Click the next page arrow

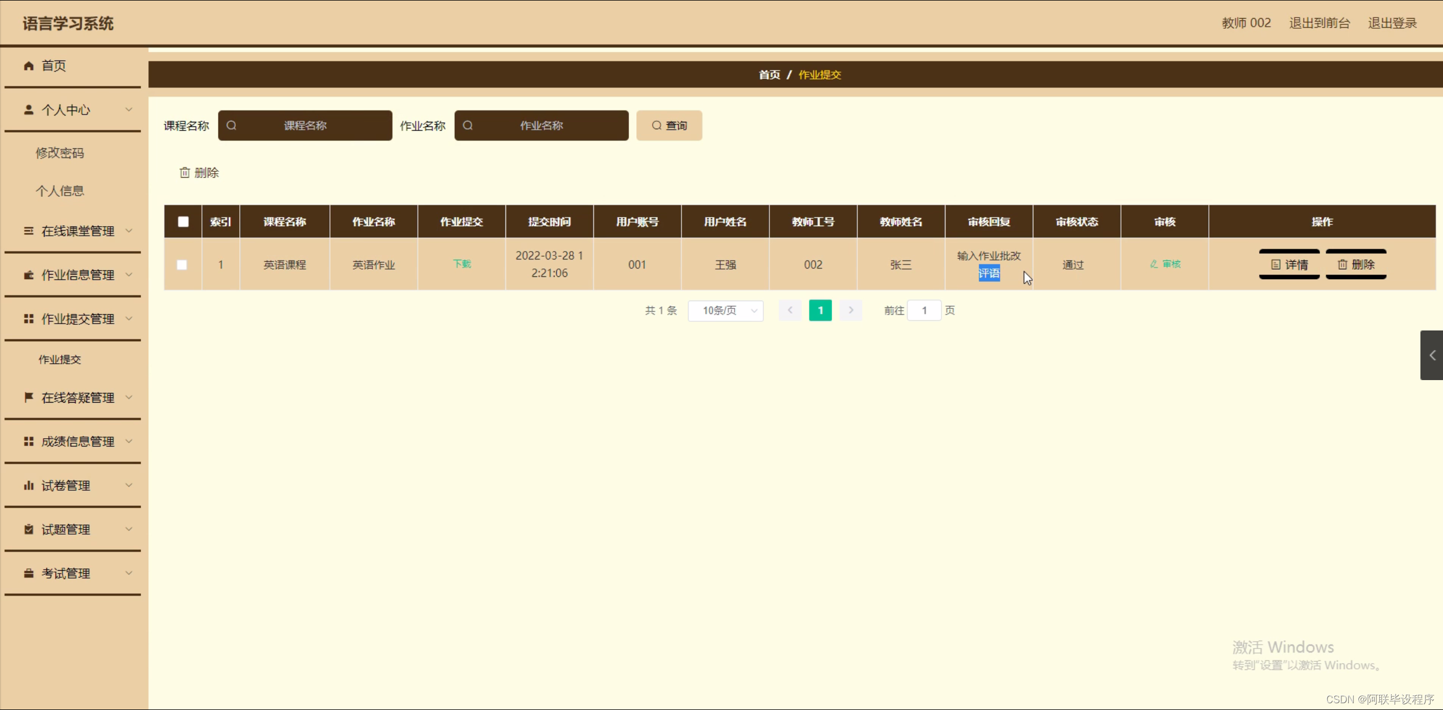point(851,311)
